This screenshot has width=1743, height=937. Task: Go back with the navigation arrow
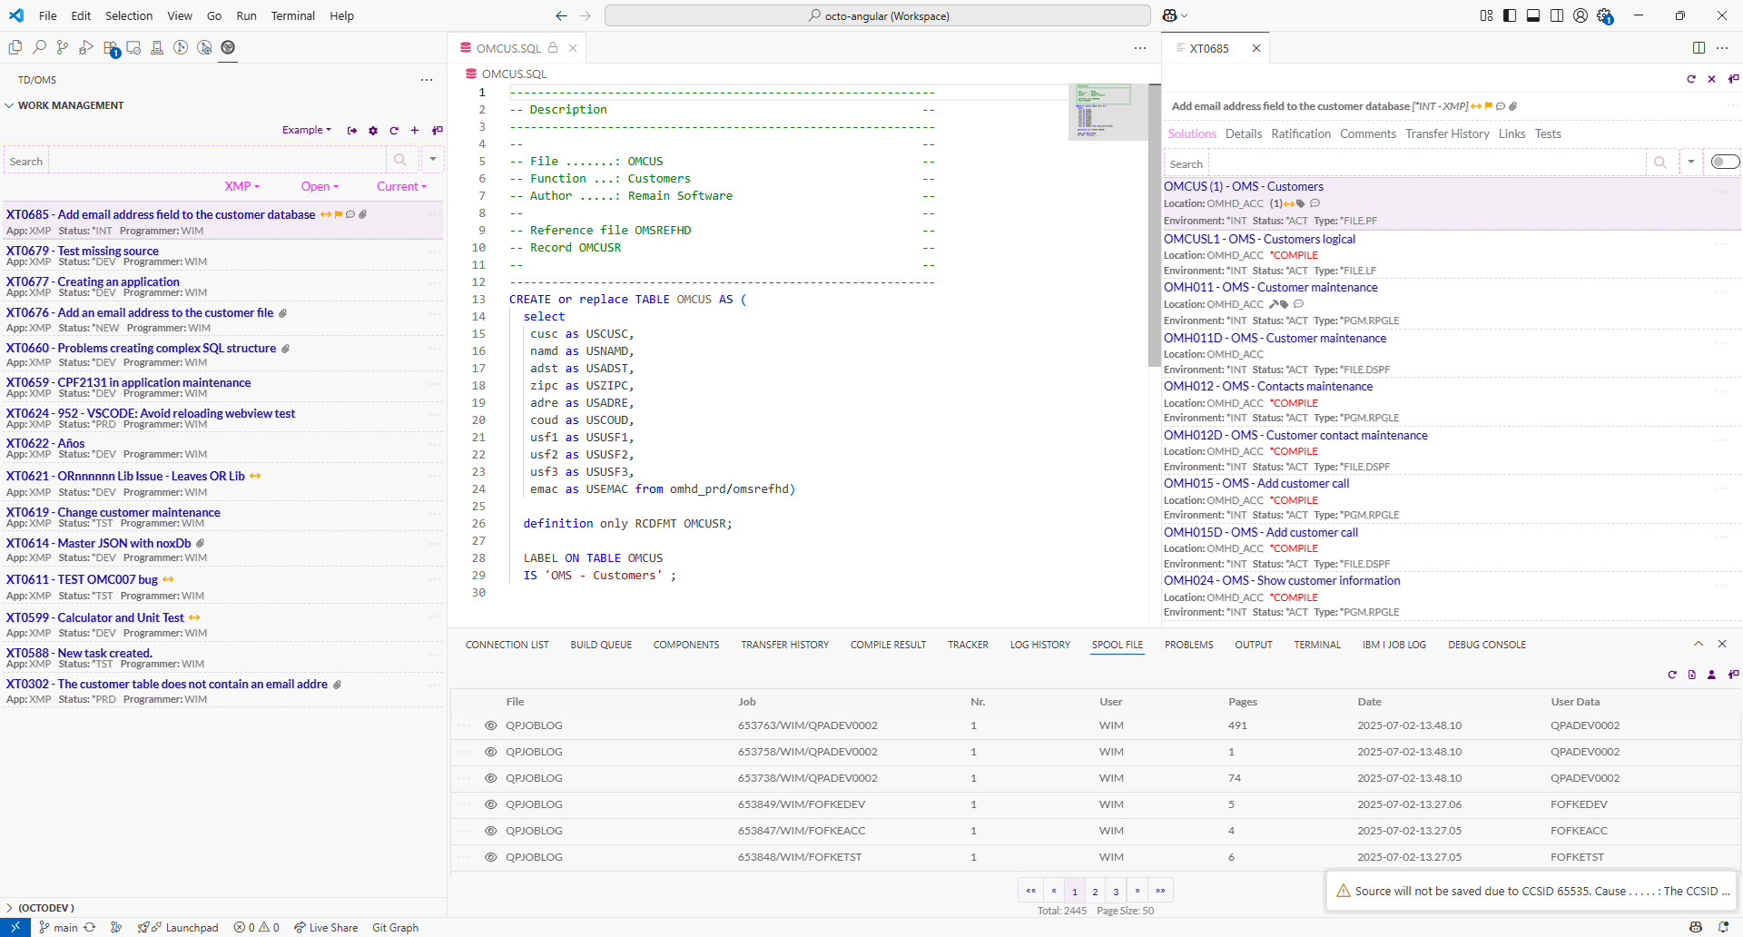pyautogui.click(x=561, y=15)
